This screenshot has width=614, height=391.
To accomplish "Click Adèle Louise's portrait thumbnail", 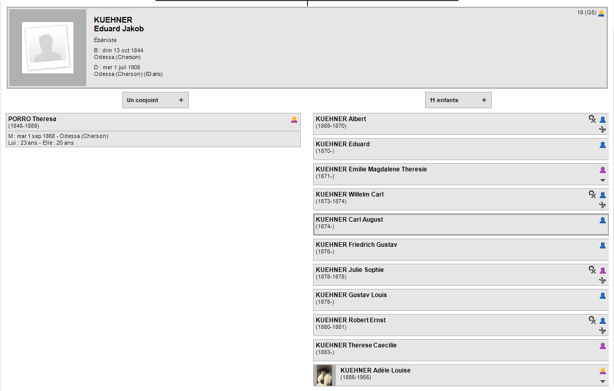I will point(324,375).
